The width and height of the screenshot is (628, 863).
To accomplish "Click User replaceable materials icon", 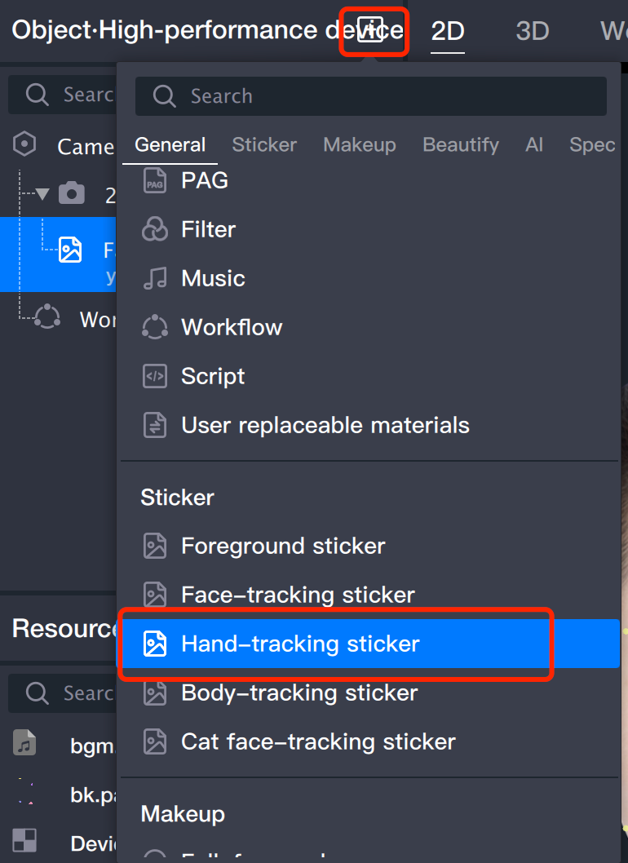I will tap(154, 425).
